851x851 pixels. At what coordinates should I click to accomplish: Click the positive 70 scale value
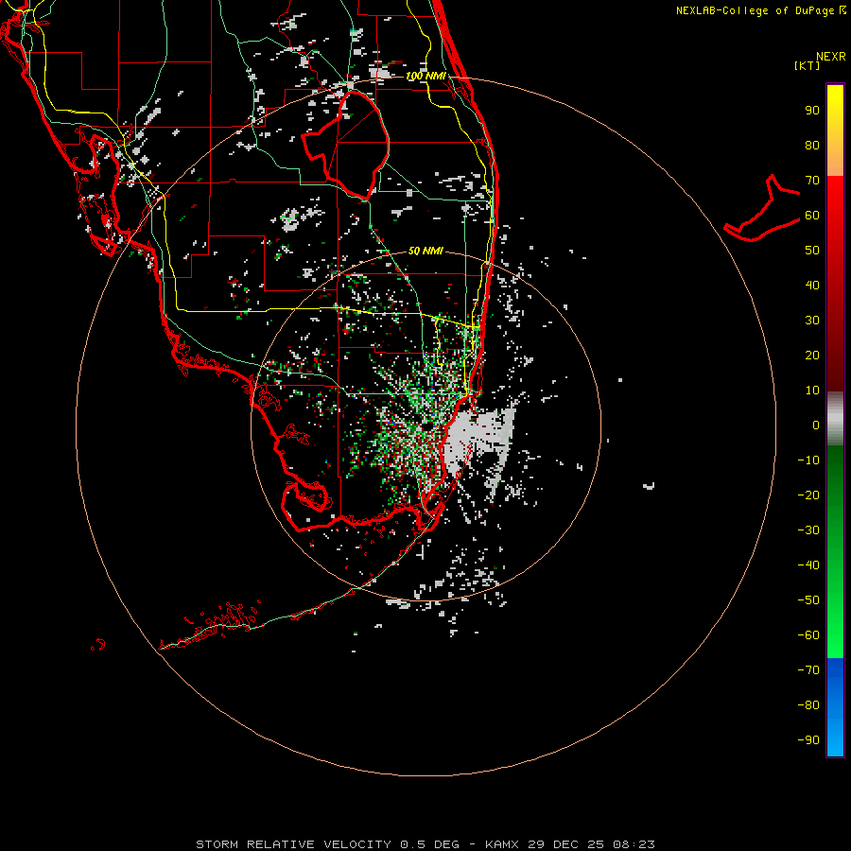(x=812, y=181)
